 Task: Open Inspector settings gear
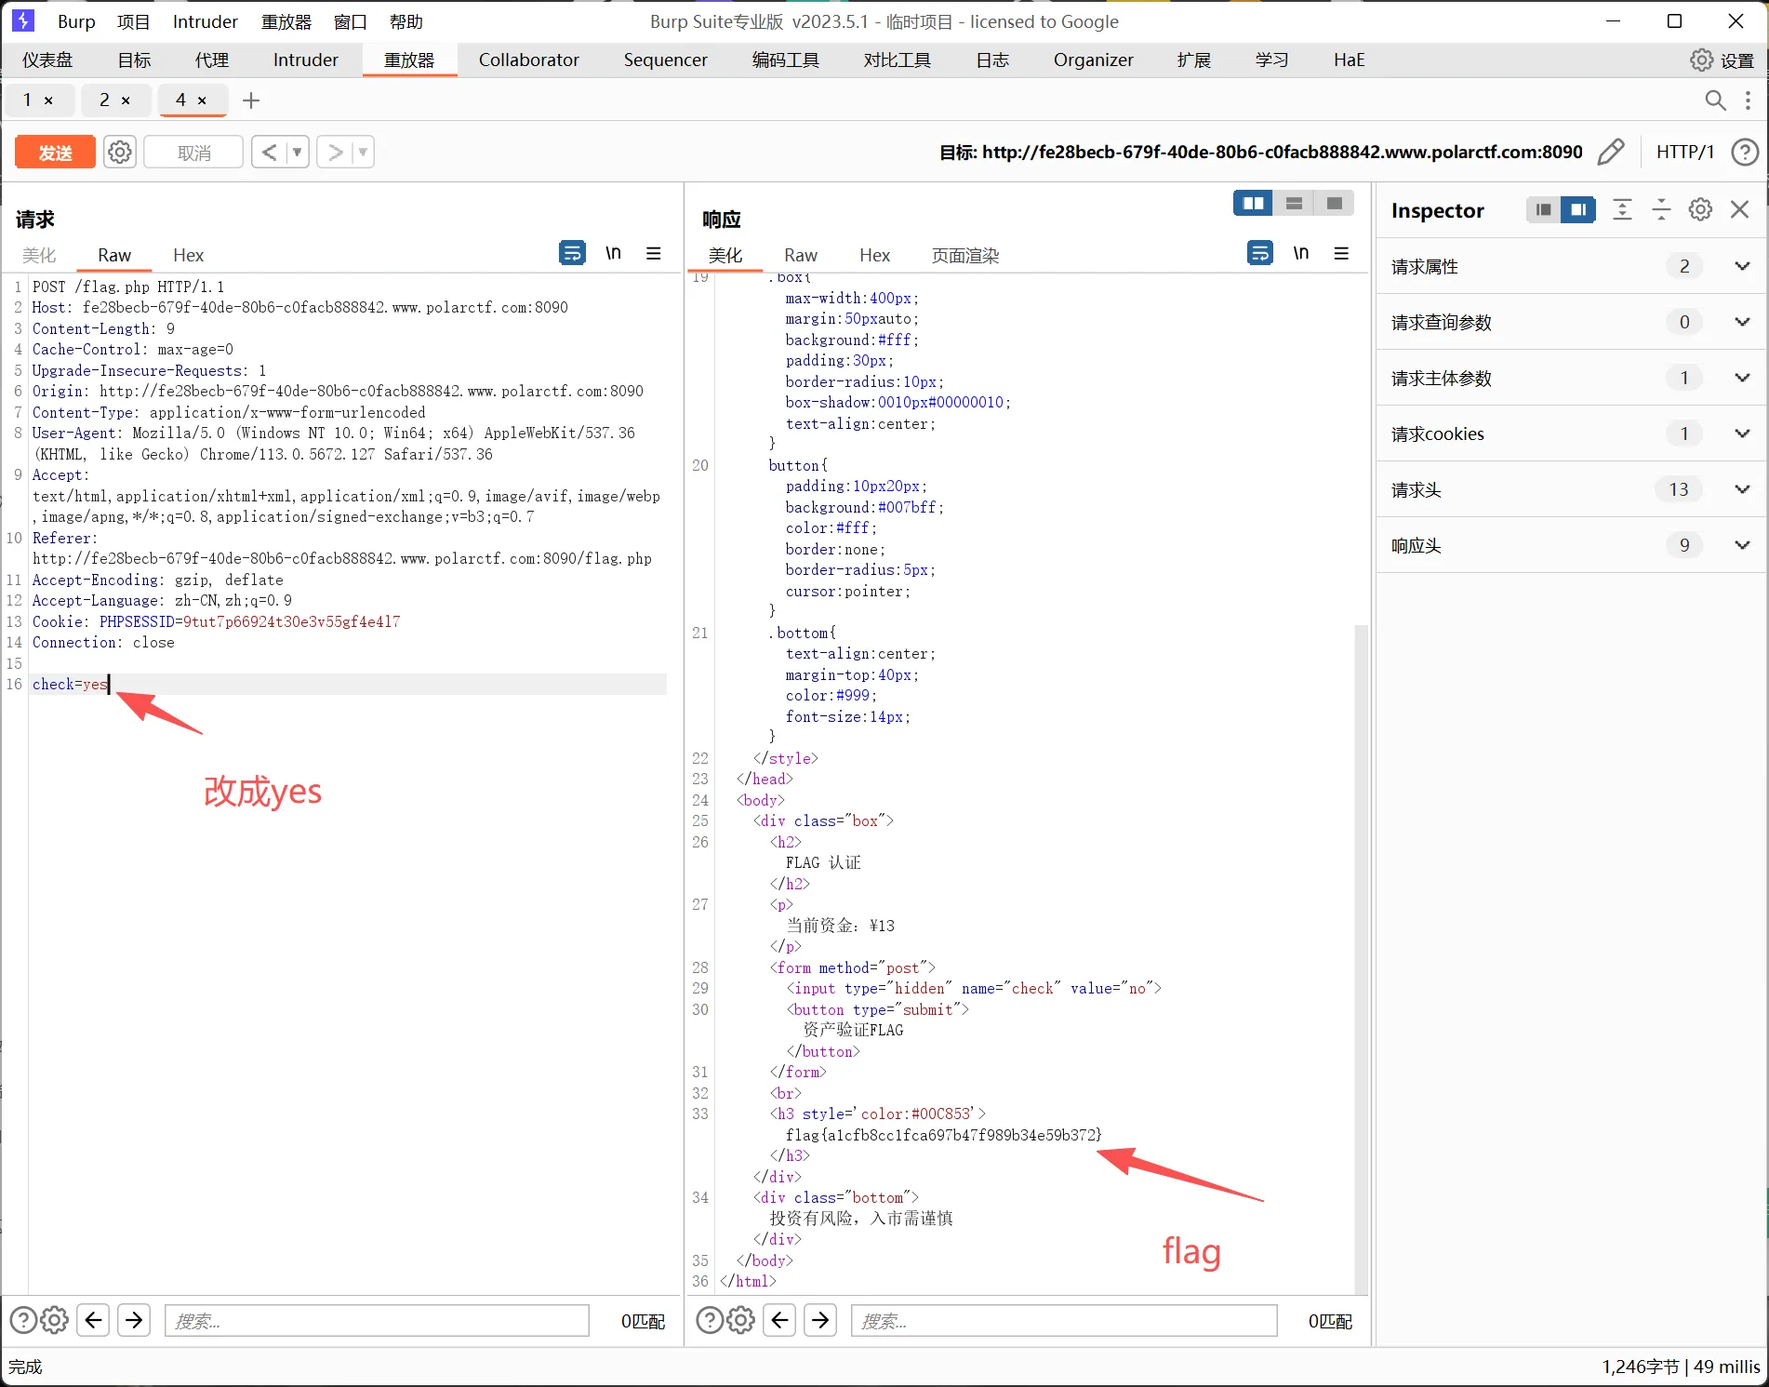(x=1700, y=210)
